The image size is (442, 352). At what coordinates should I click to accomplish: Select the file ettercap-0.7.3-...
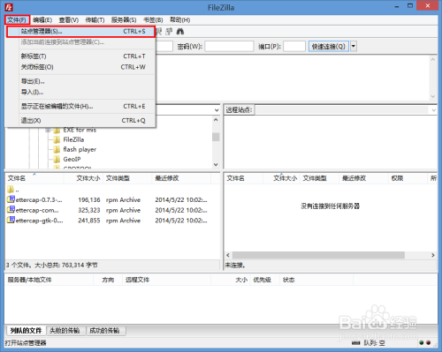(39, 200)
